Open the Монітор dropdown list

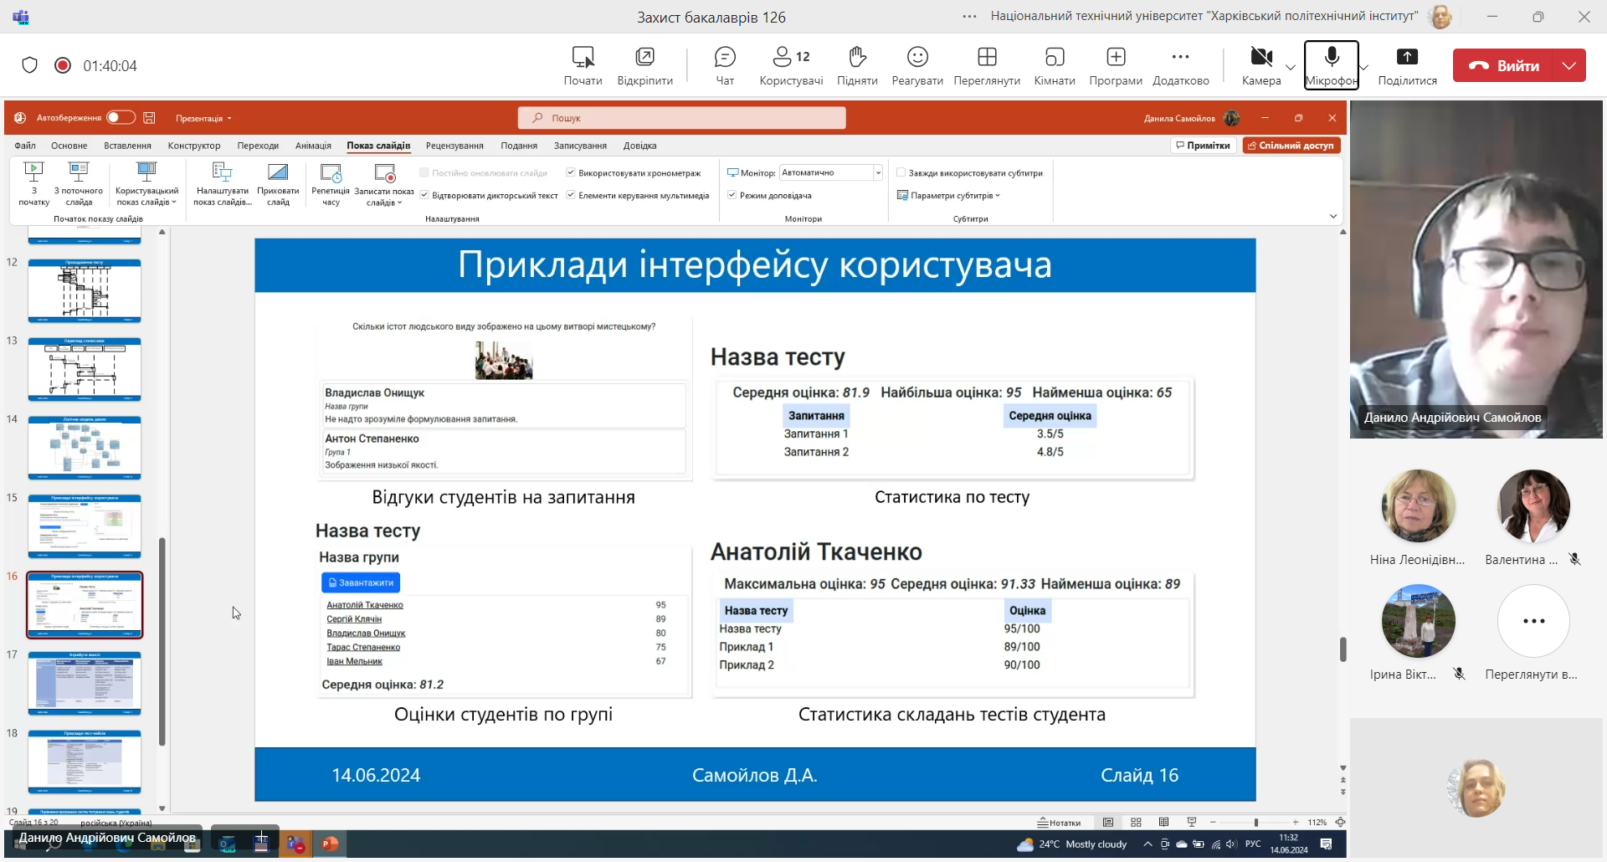click(878, 173)
